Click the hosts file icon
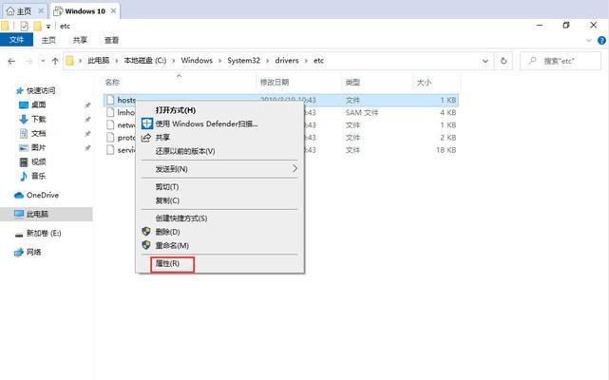The image size is (609, 380). (x=110, y=100)
